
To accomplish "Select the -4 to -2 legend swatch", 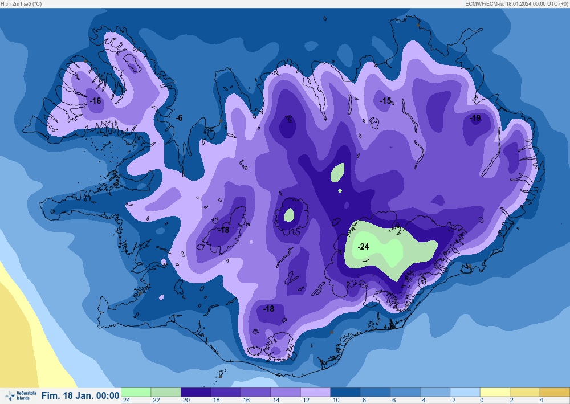I will tap(435, 392).
